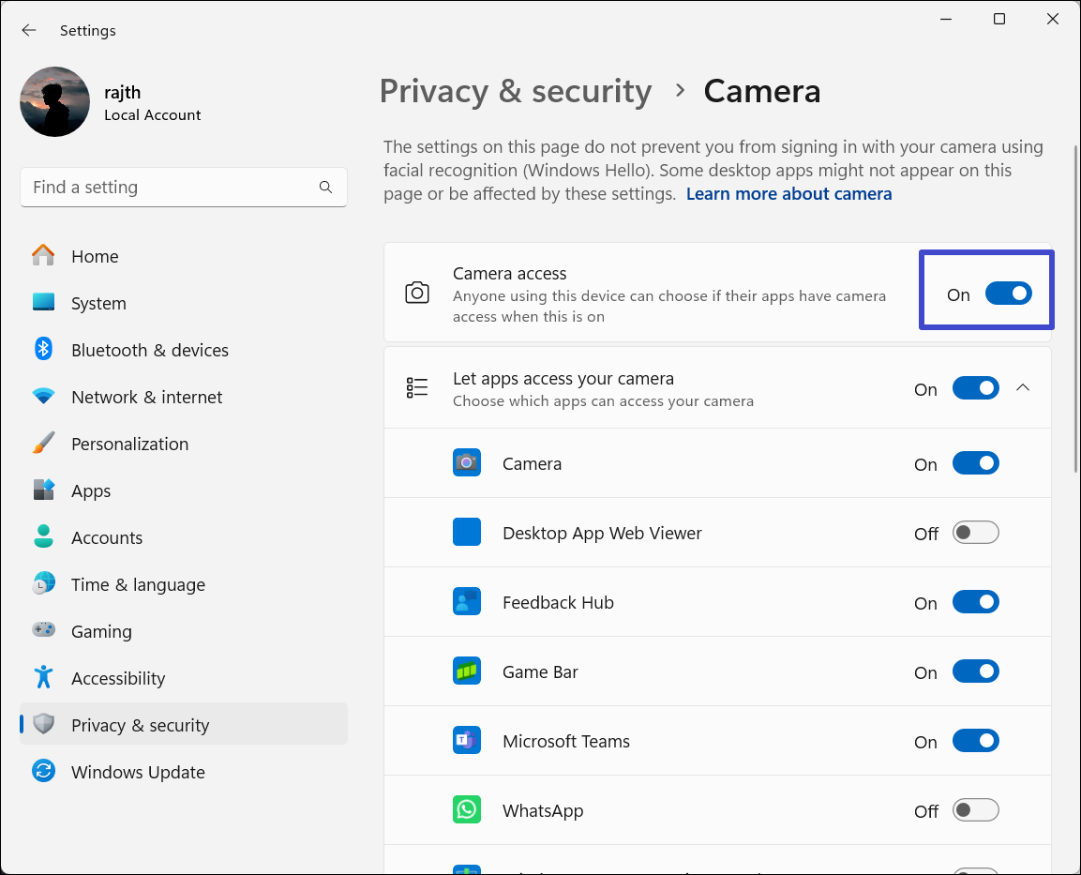Disable camera for Microsoft Teams

click(x=975, y=742)
